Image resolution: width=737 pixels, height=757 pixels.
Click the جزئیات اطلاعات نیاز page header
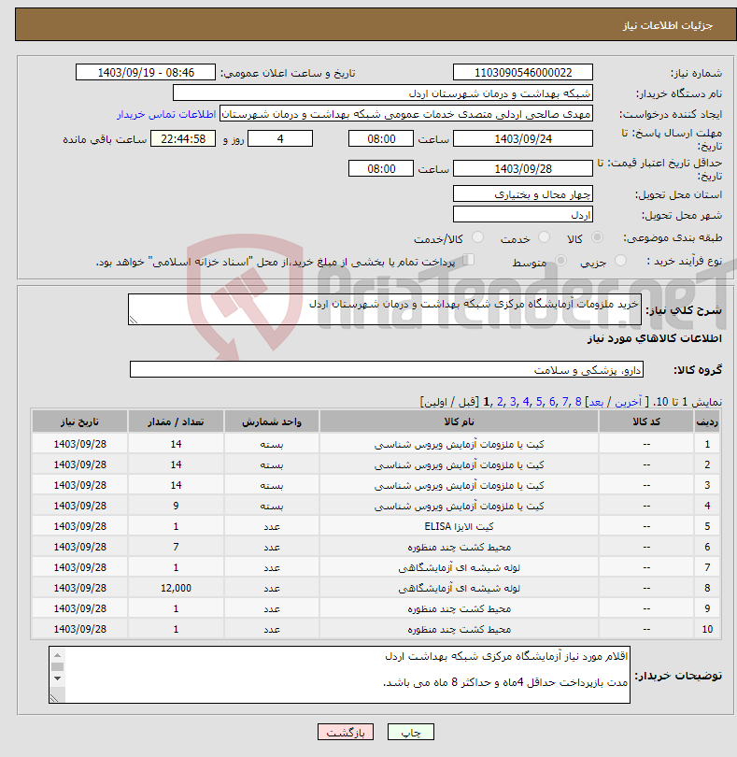tap(668, 25)
